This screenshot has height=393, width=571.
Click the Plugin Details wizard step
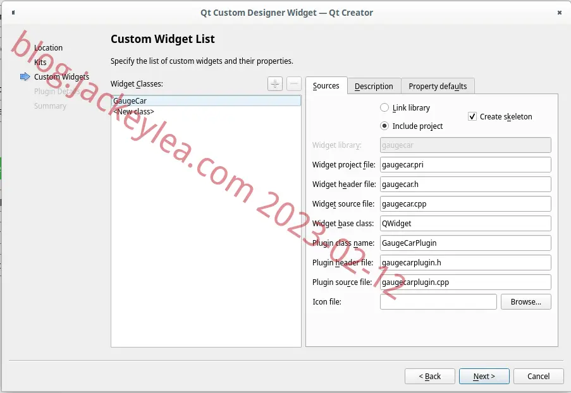click(57, 92)
